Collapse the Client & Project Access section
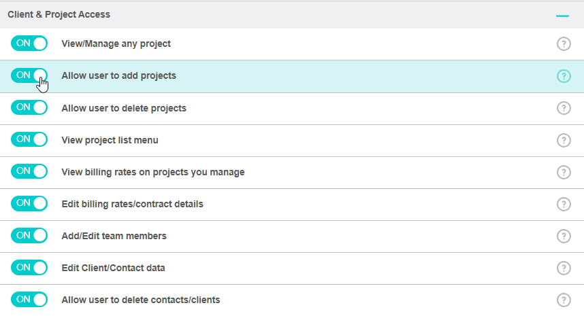Viewport: 584px width, 316px height. (x=562, y=15)
